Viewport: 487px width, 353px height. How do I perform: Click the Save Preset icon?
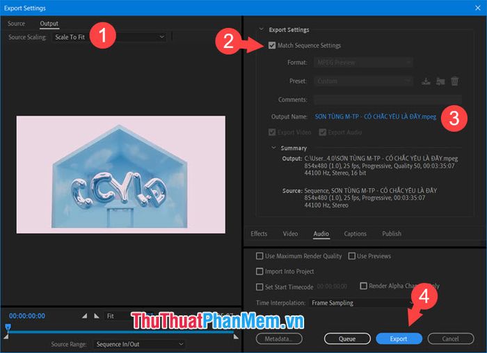(426, 81)
